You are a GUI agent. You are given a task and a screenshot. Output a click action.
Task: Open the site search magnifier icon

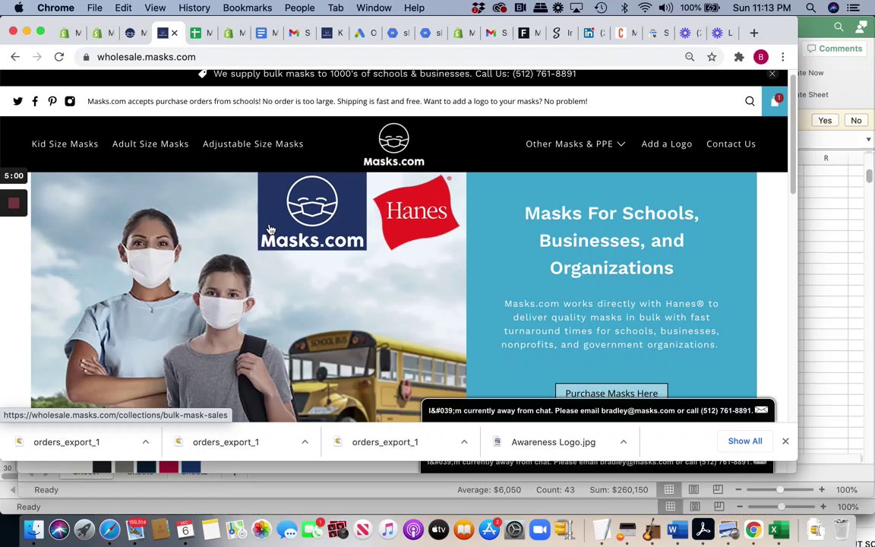pos(750,101)
